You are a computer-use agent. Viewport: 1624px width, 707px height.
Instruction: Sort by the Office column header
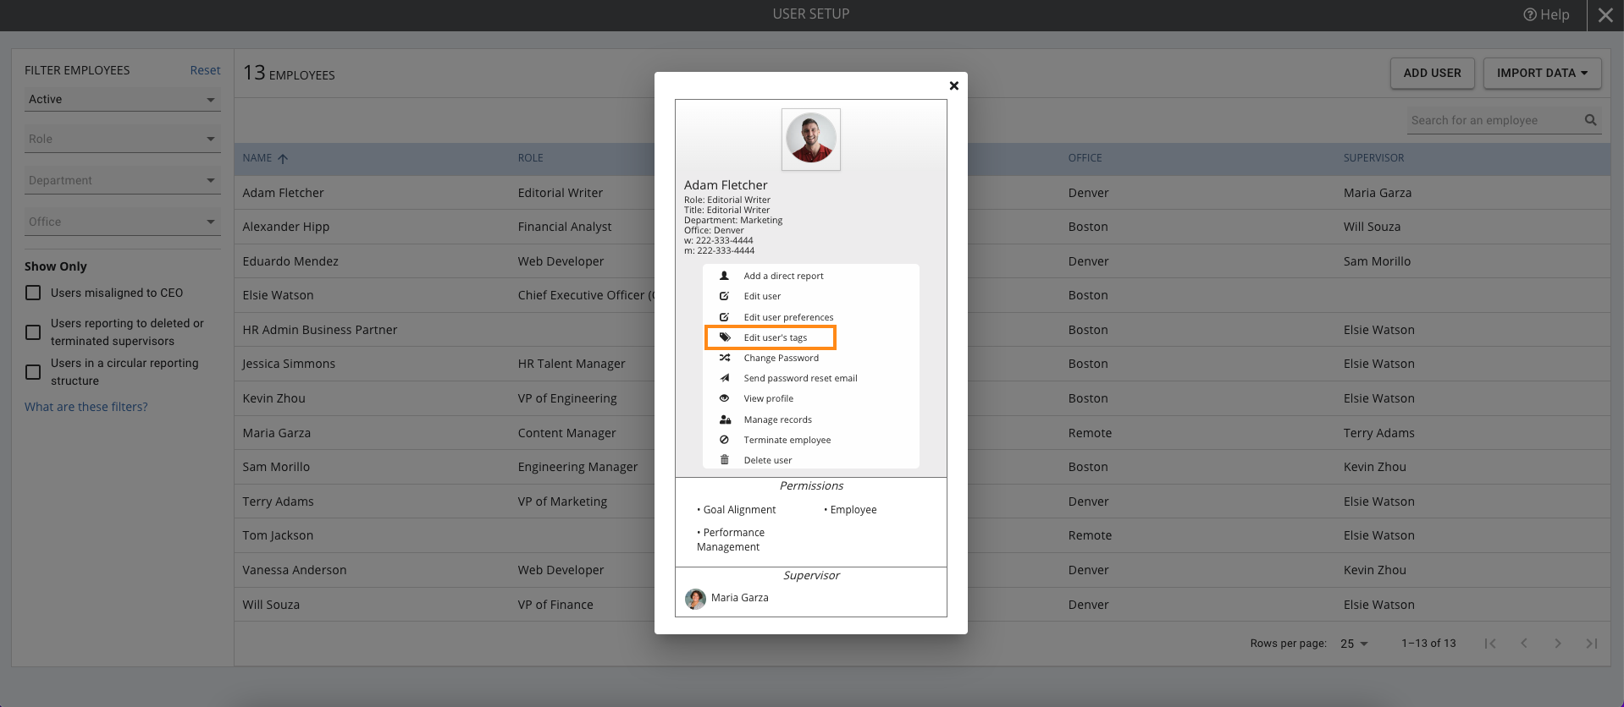pos(1085,158)
